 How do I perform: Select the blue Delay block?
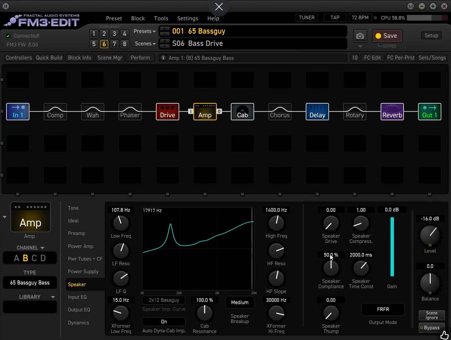pyautogui.click(x=317, y=111)
